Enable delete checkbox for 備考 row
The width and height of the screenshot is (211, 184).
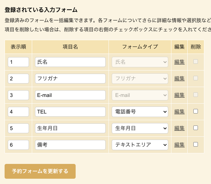[195, 145]
